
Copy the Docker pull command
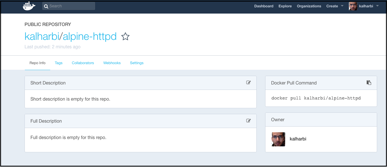[369, 83]
